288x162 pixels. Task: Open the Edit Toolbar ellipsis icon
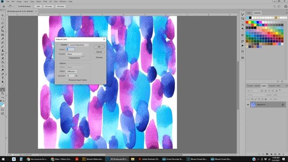click(x=3, y=97)
